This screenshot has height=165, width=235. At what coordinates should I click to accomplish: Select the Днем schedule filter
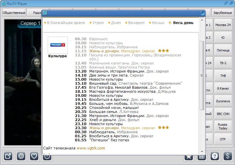[114, 23]
